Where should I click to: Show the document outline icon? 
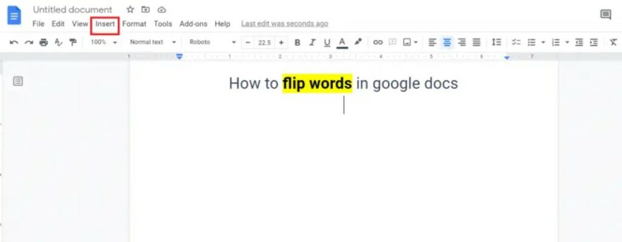(x=18, y=81)
